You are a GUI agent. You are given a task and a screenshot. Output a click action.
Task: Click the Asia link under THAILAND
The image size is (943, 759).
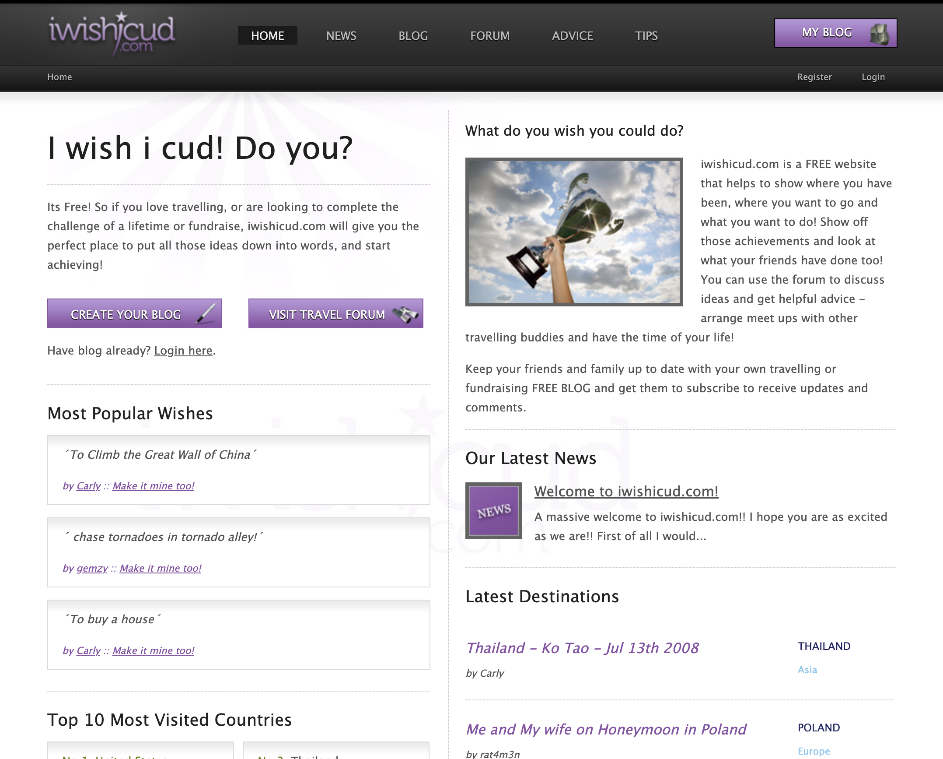point(807,669)
